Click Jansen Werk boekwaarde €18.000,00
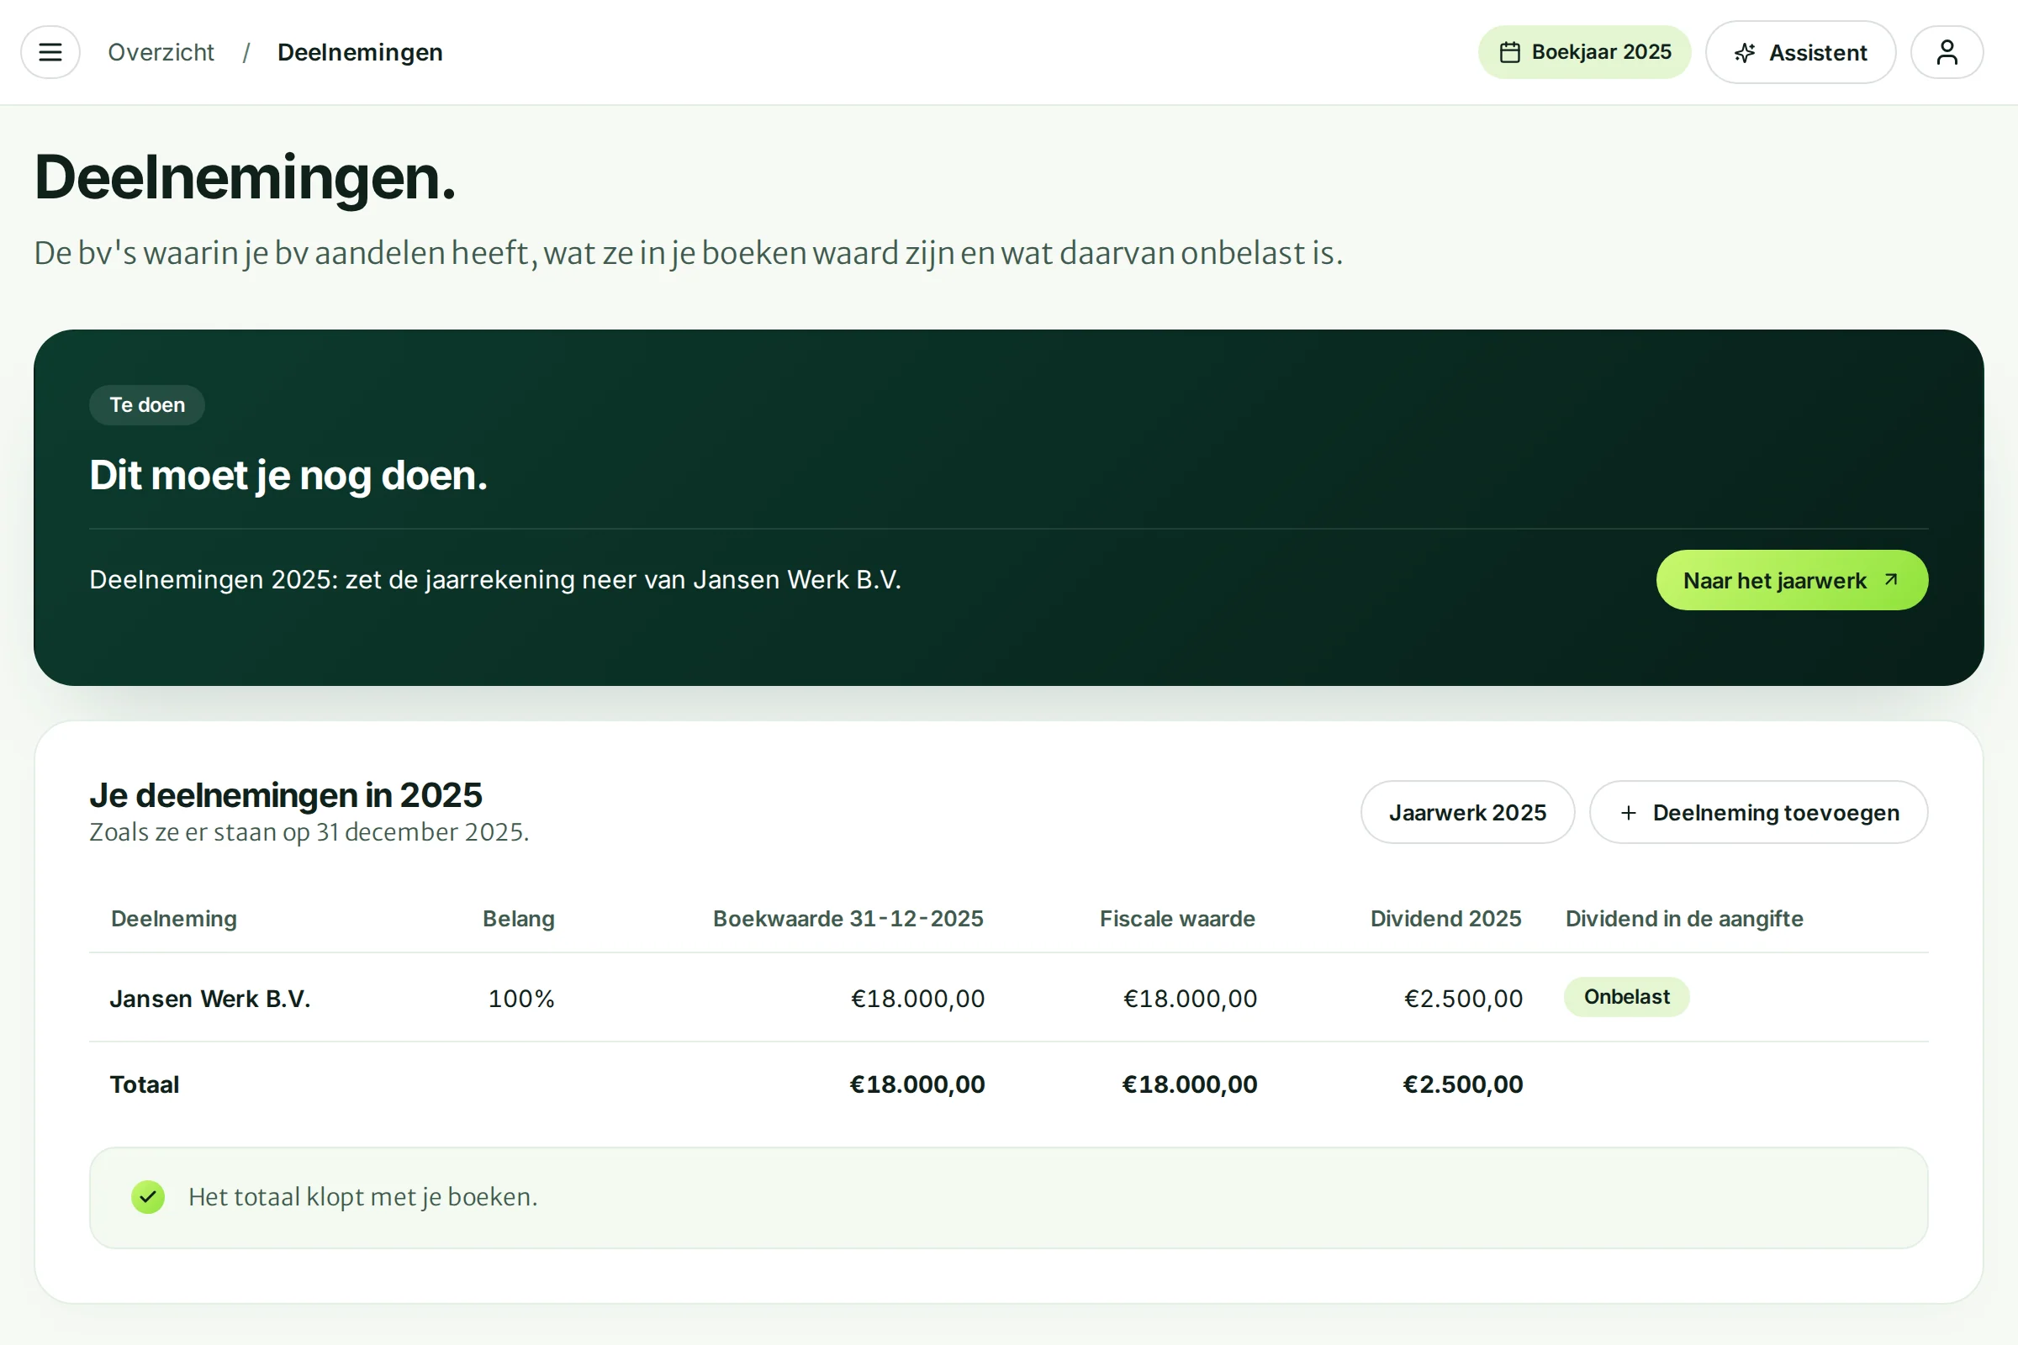The height and width of the screenshot is (1345, 2018). click(917, 999)
